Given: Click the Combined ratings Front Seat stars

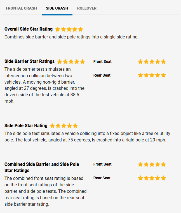Looking at the screenshot, I should [152, 164].
